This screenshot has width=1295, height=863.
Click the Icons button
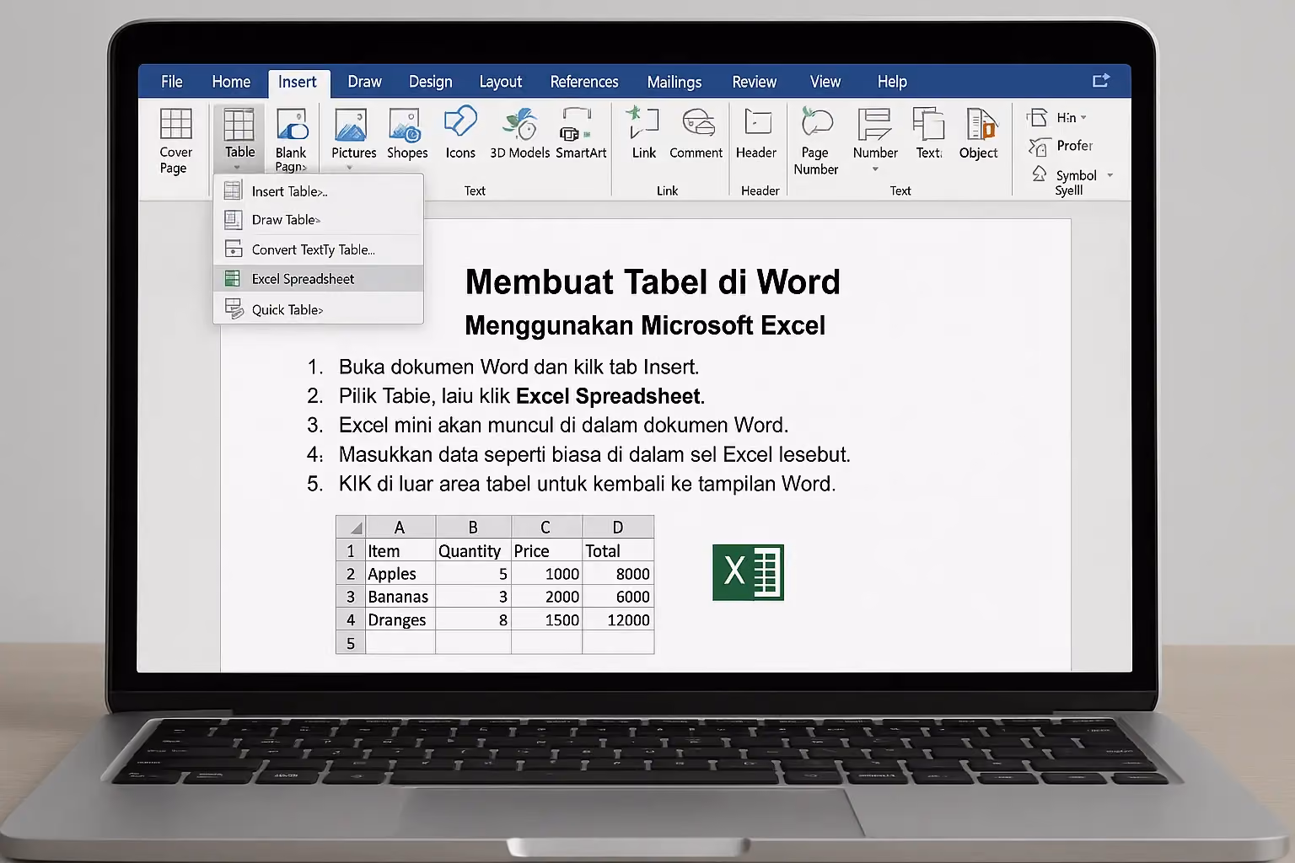point(460,133)
